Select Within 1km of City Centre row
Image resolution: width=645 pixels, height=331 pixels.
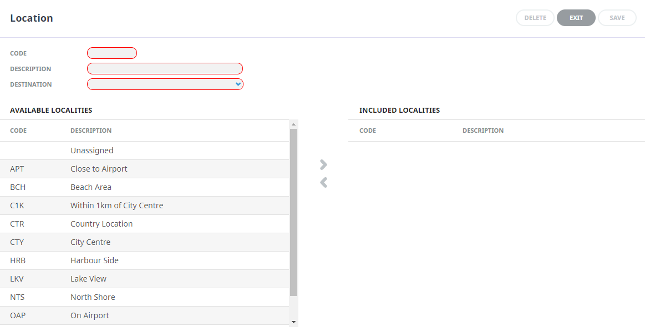point(144,205)
